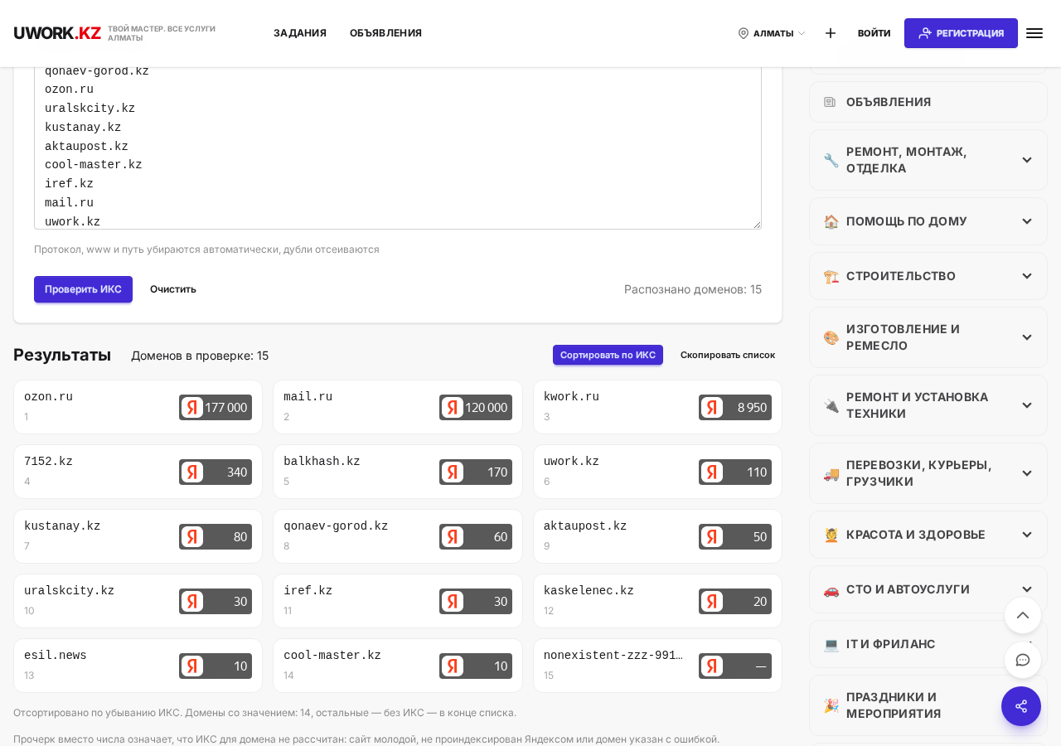
Task: Click the Yandex ИКС badge for qonaev-gorod.kz
Action: click(x=476, y=536)
